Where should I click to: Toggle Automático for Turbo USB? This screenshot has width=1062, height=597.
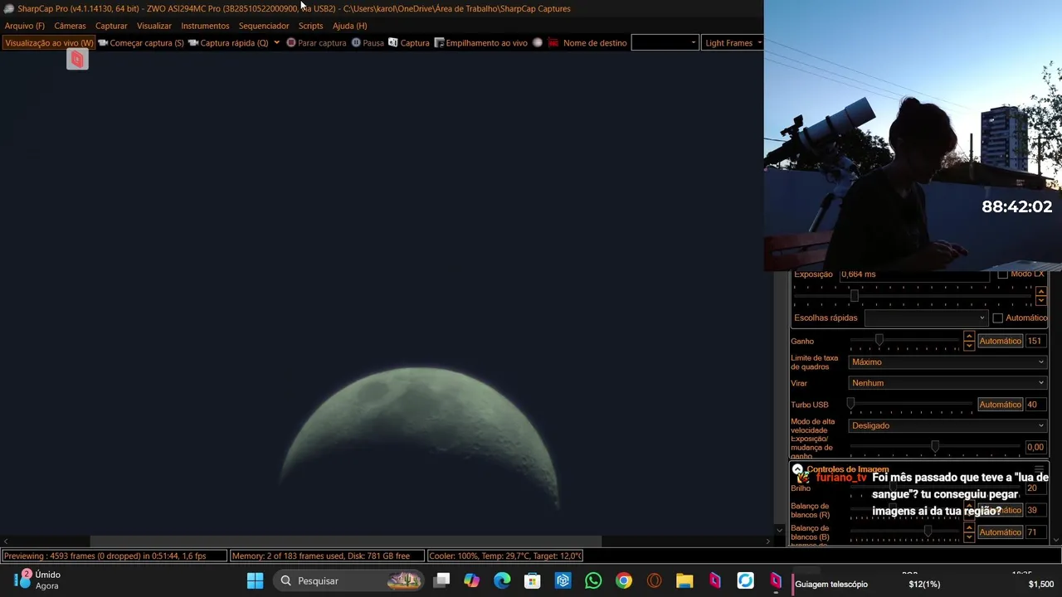coord(1000,405)
